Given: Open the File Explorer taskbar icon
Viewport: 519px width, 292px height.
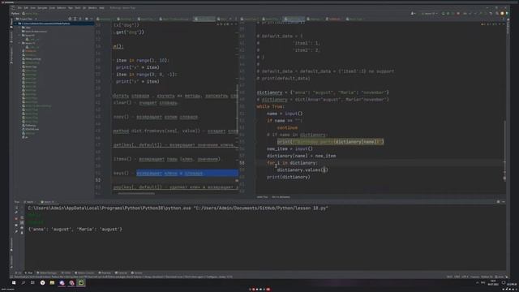Looking at the screenshot, I should pos(52,283).
